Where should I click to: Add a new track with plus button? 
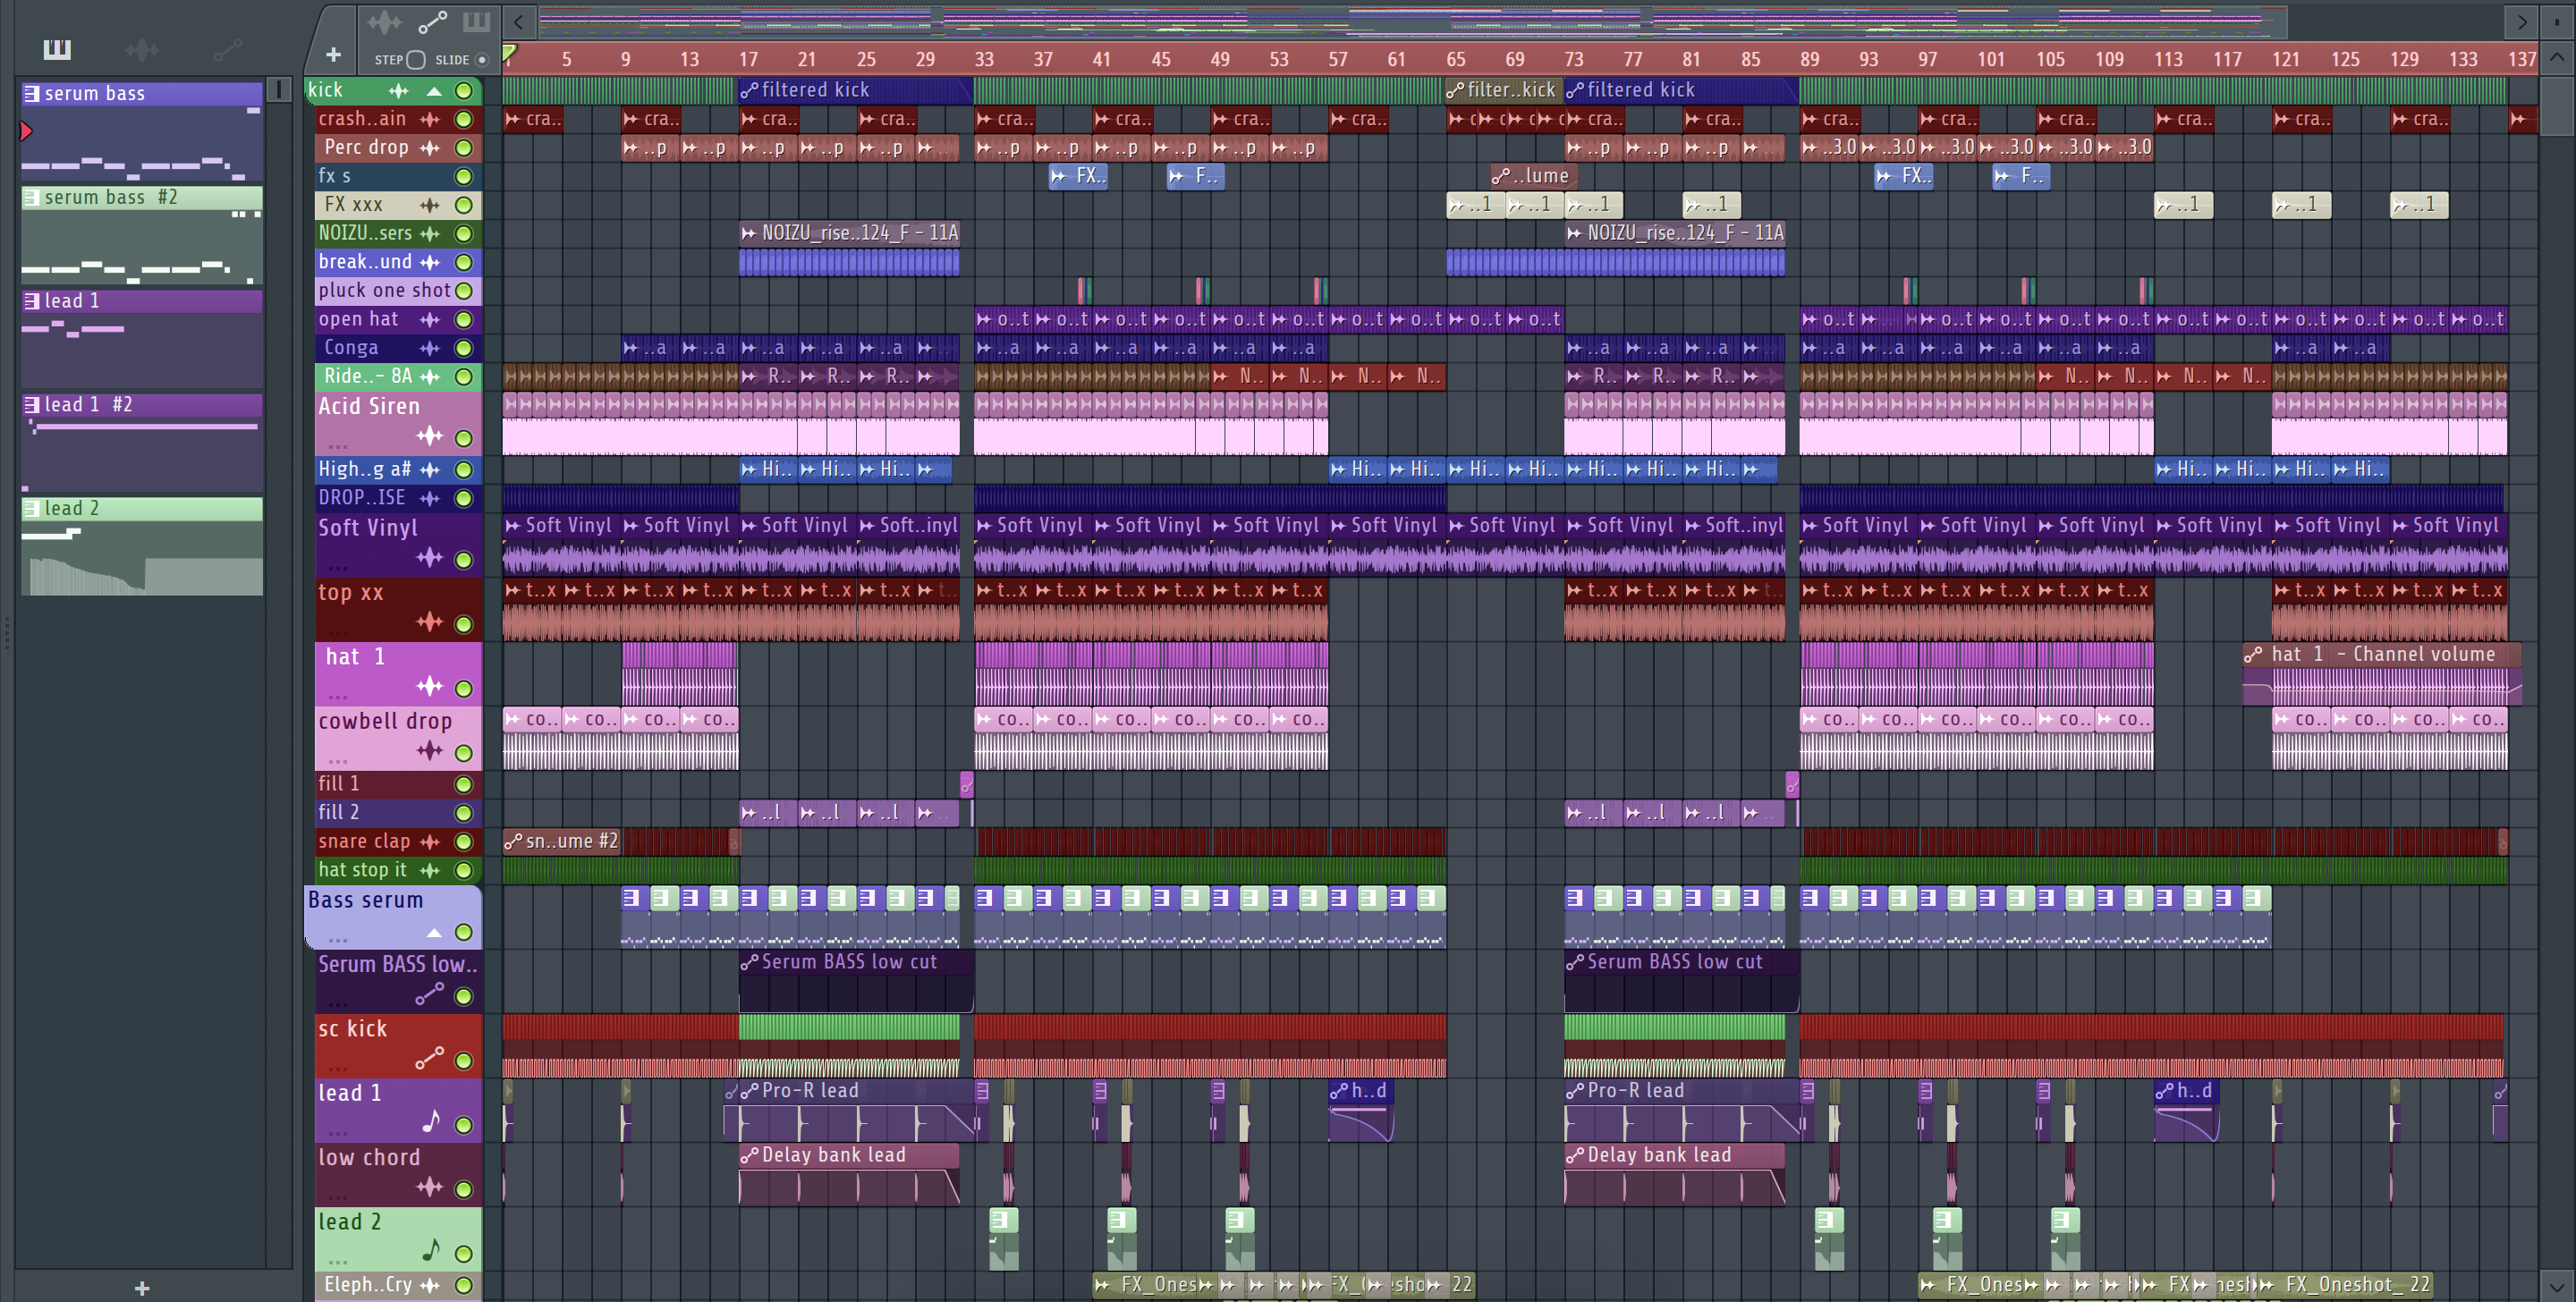point(333,54)
